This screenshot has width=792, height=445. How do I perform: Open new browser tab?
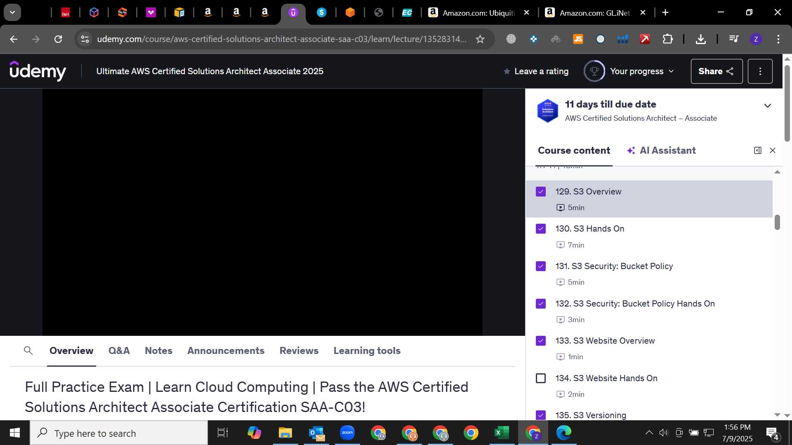(665, 13)
